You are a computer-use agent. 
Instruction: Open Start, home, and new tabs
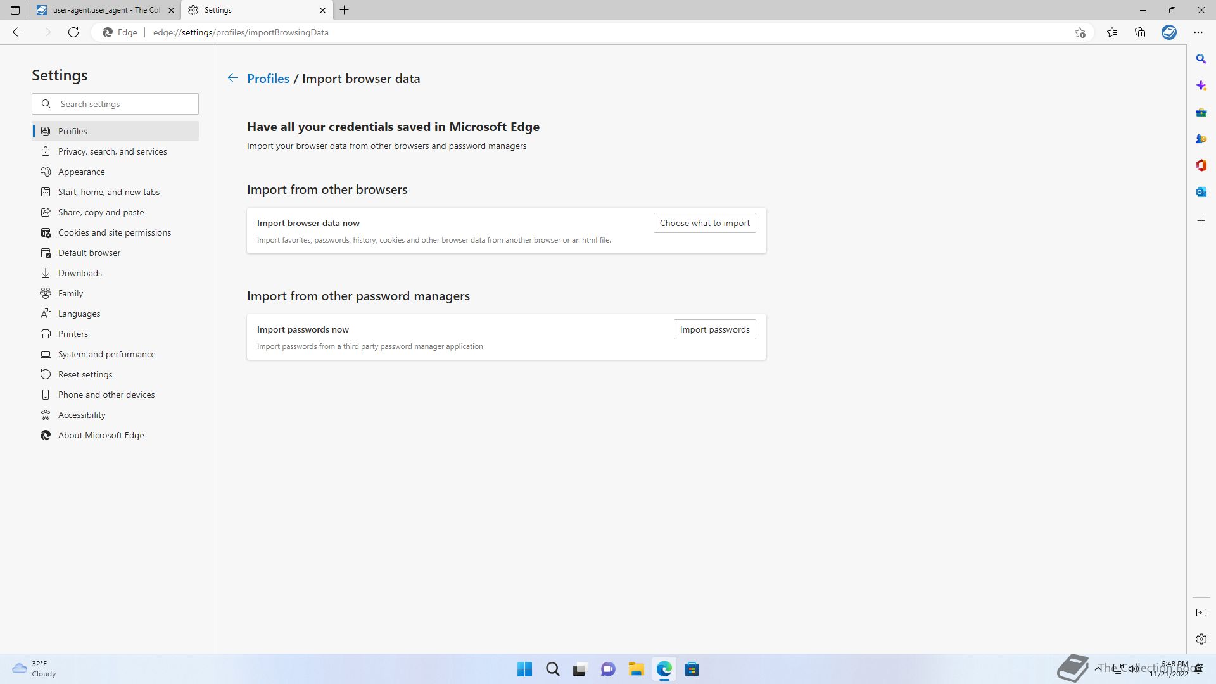click(115, 192)
